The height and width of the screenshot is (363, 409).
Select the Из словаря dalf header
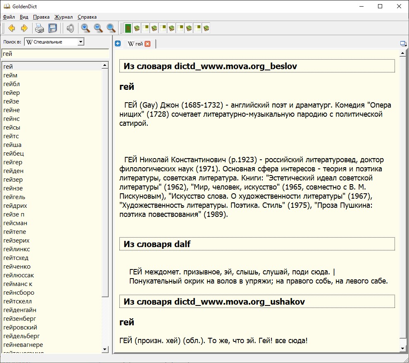pyautogui.click(x=257, y=244)
